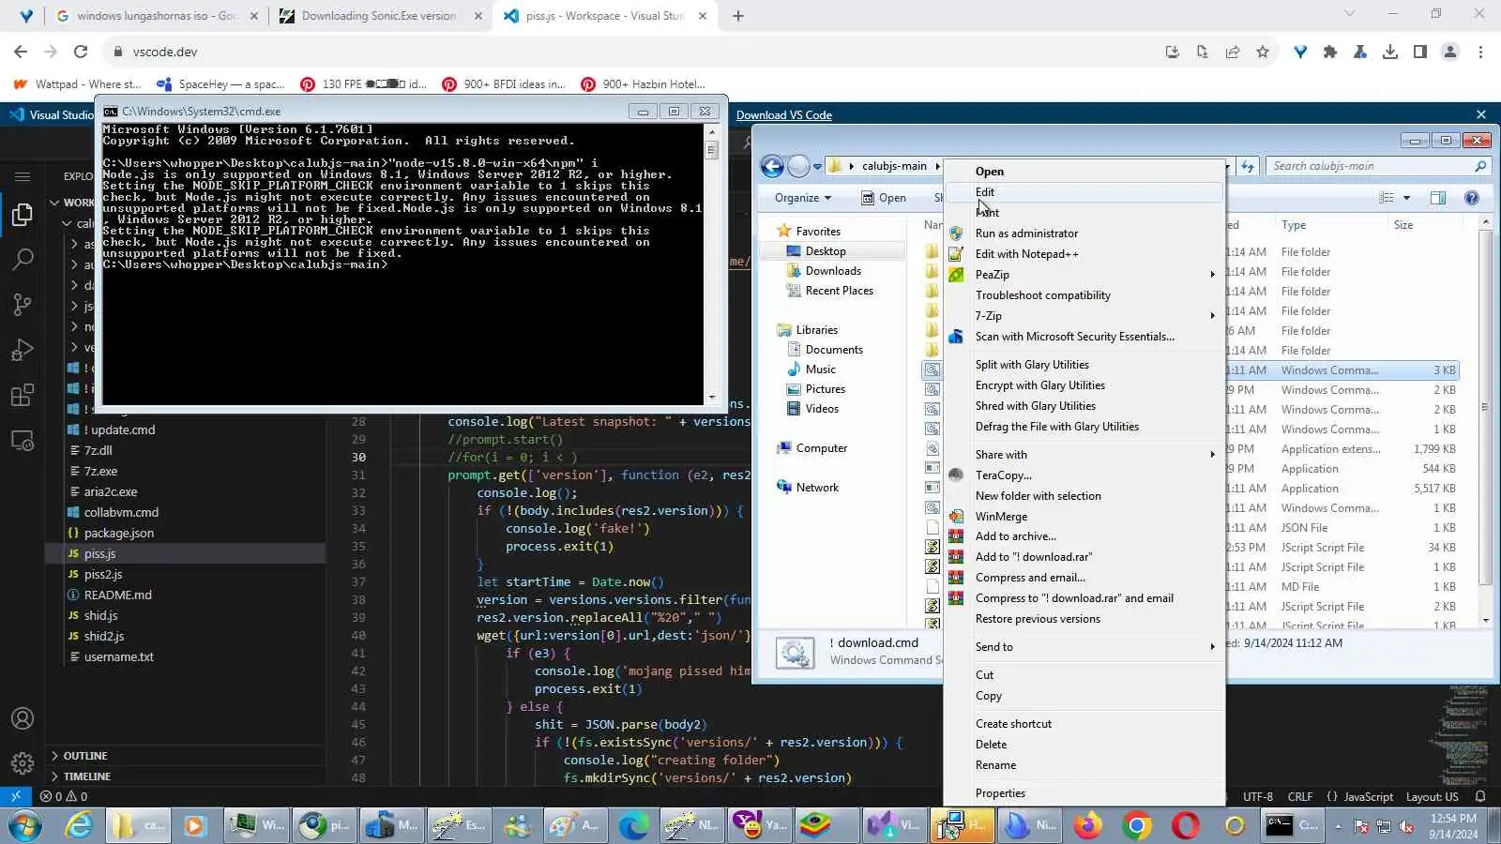Open the SpaceHey bookmark
Screen dimensions: 1501x844
click(x=221, y=84)
